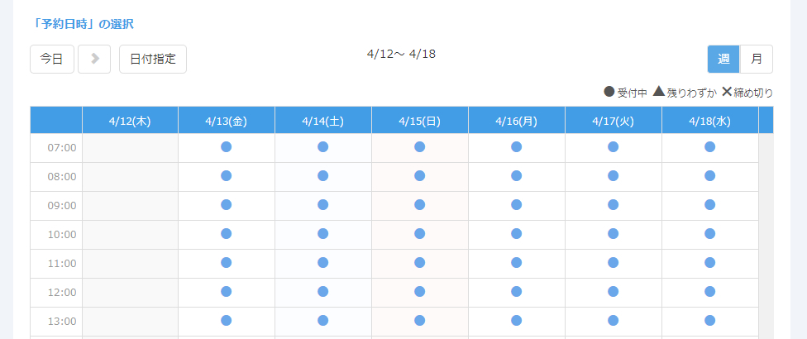Choose the 10:00 slot on 4/14(土)
This screenshot has width=807, height=339.
[x=323, y=234]
